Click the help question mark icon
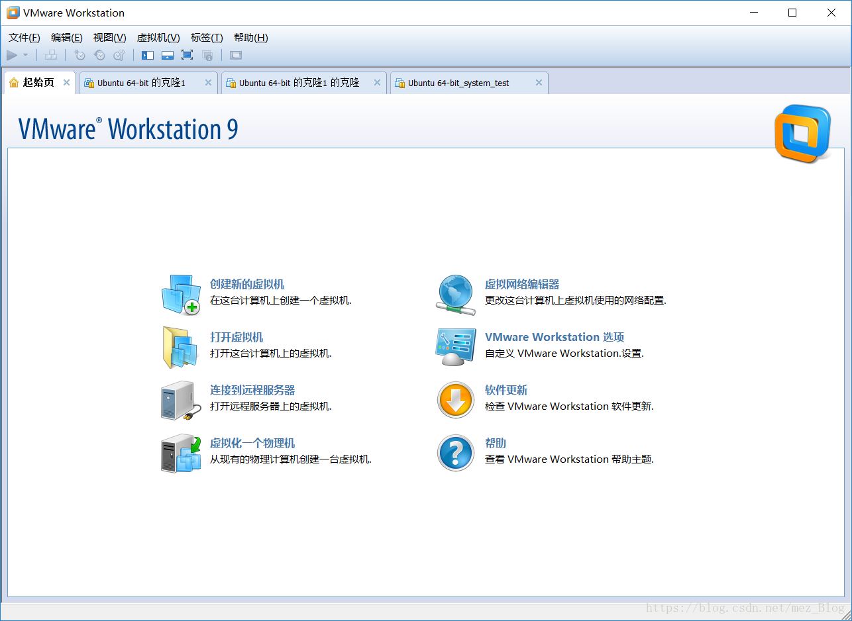 [456, 454]
